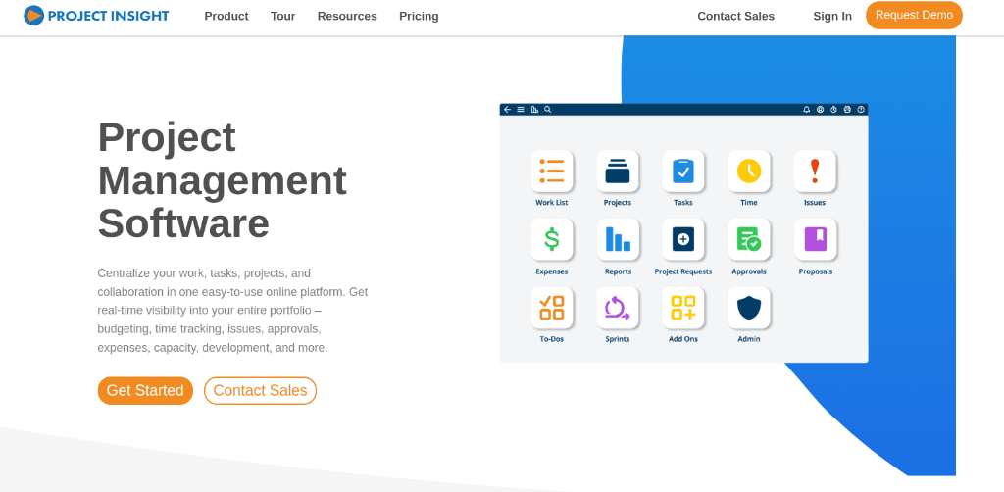Click the notification bell in app preview bar
This screenshot has width=1004, height=492.
[807, 110]
